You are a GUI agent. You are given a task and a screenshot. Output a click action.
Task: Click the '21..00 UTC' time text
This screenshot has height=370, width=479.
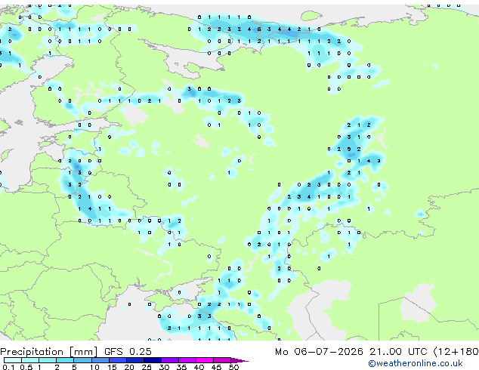tap(398, 352)
